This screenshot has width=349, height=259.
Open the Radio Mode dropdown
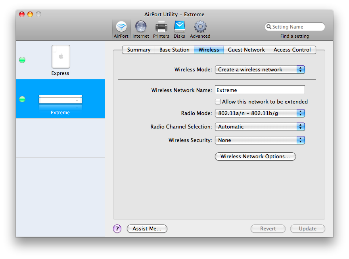click(260, 113)
